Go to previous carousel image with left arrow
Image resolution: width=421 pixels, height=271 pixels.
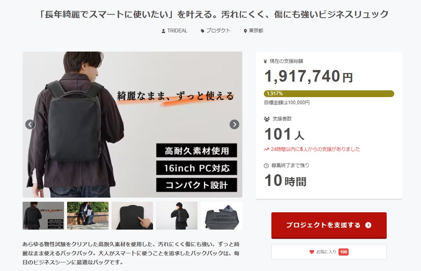click(30, 124)
